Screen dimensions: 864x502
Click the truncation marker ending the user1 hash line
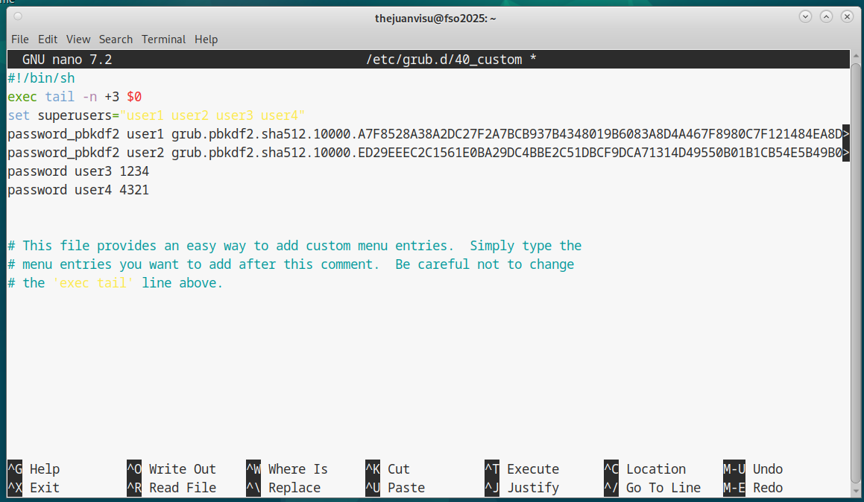tap(845, 134)
